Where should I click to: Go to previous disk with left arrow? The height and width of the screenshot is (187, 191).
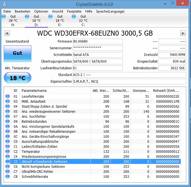7,33
